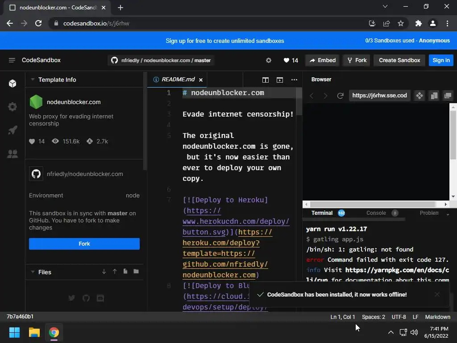
Task: Bookmark this page with star icon
Action: (401, 23)
